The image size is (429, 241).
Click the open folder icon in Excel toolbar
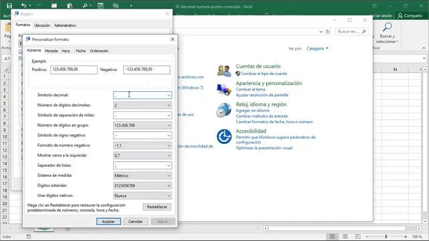(x=54, y=5)
